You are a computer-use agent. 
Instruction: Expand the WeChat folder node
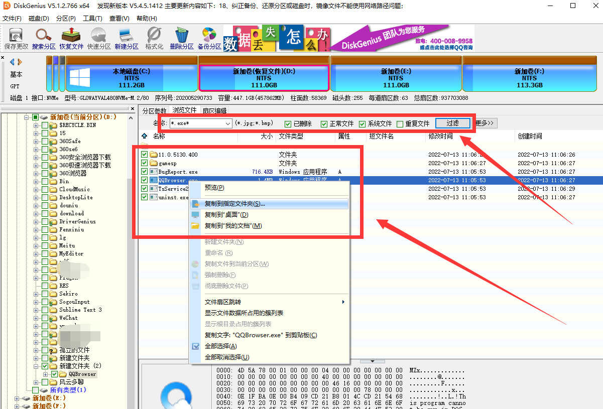tap(36, 318)
